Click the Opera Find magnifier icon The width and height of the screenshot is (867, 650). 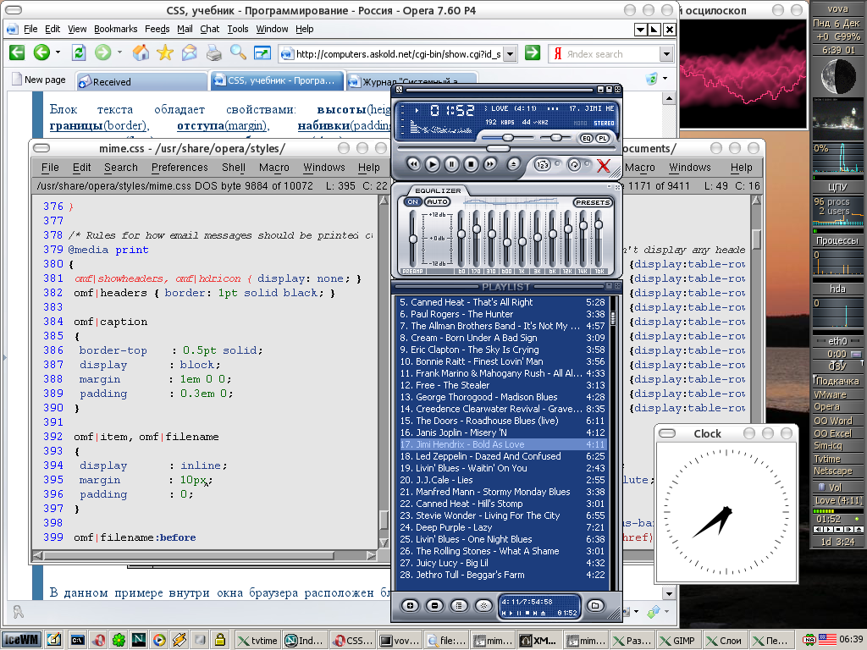click(x=238, y=53)
